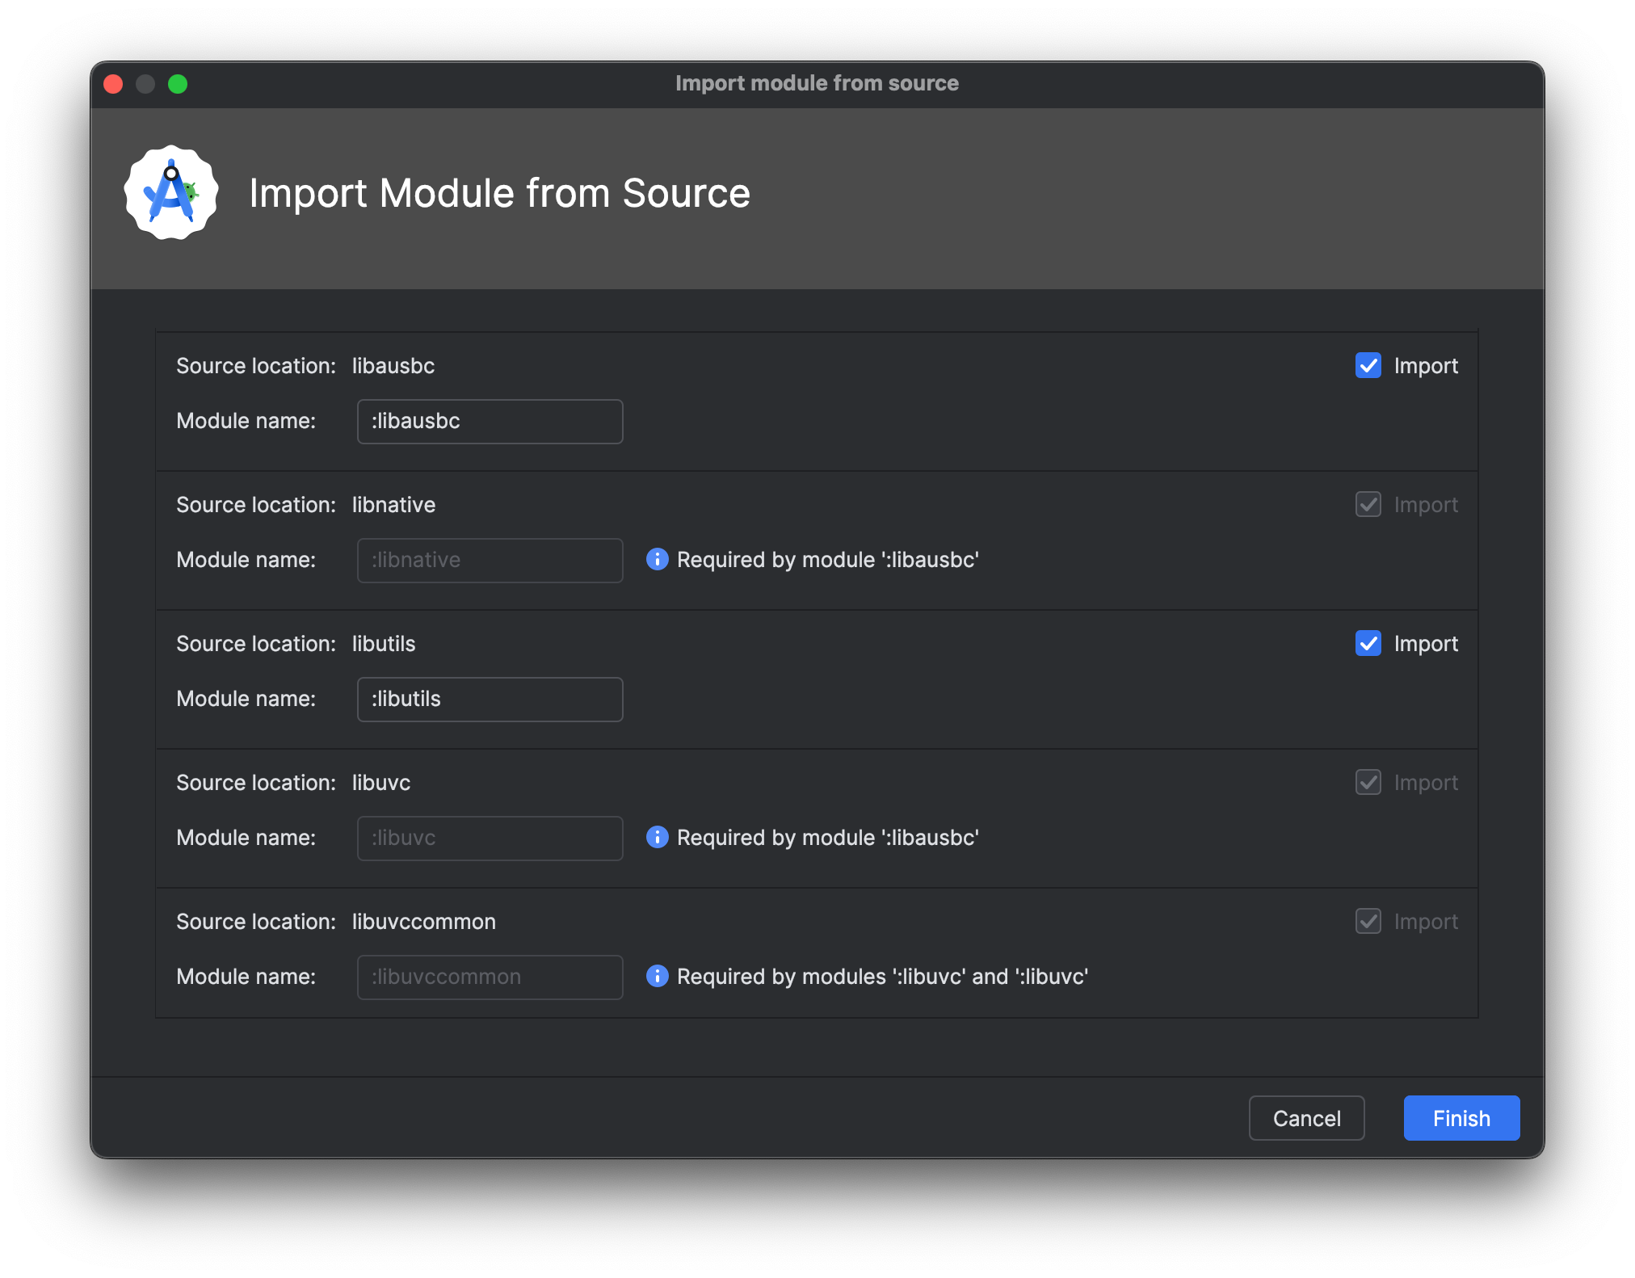Viewport: 1635px width, 1278px height.
Task: Toggle the disabled Import checkbox for libnative
Action: click(x=1368, y=504)
